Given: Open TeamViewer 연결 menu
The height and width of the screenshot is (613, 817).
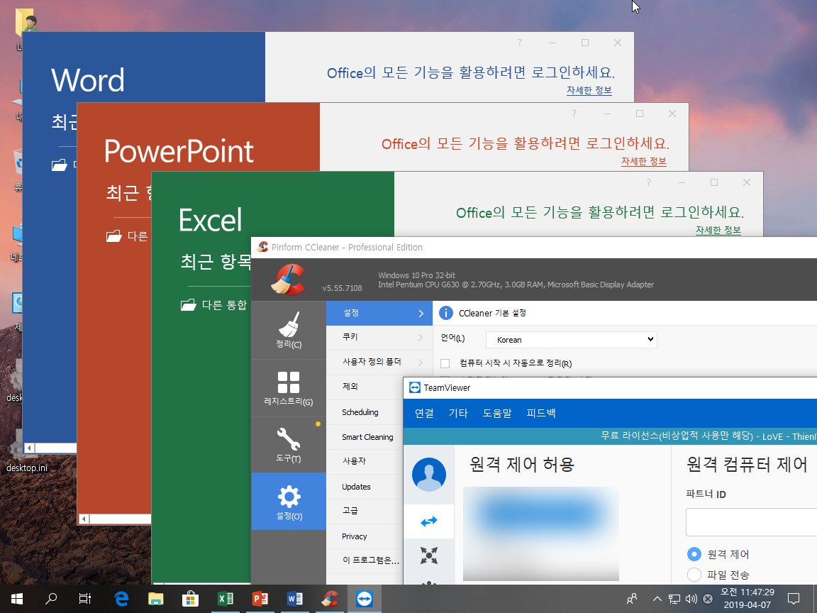Looking at the screenshot, I should tap(424, 414).
